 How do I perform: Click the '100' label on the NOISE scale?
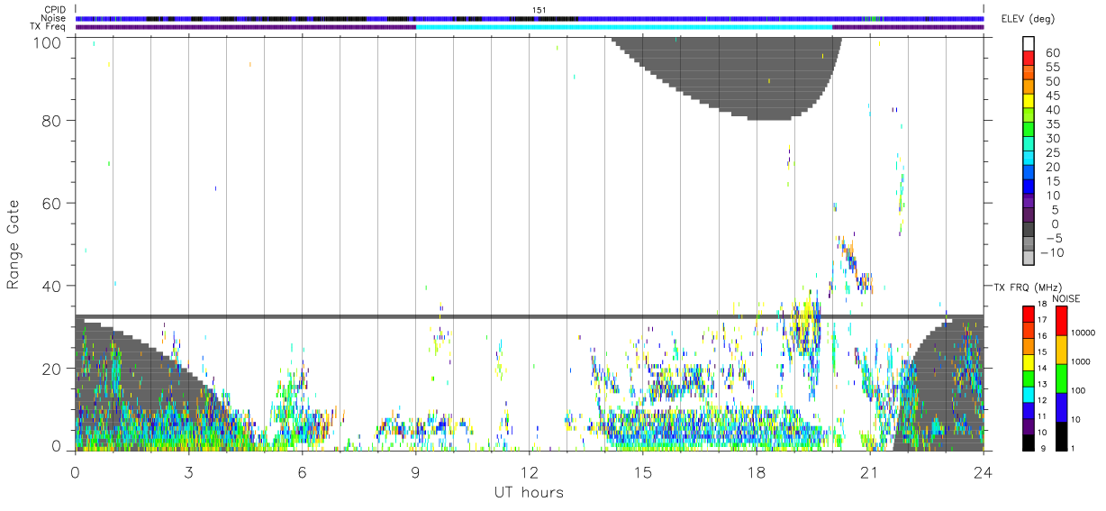1078,391
